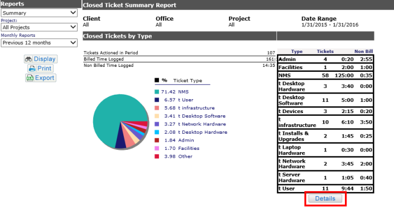394x210 pixels.
Task: Click the binoculars icon on Display
Action: click(x=28, y=59)
